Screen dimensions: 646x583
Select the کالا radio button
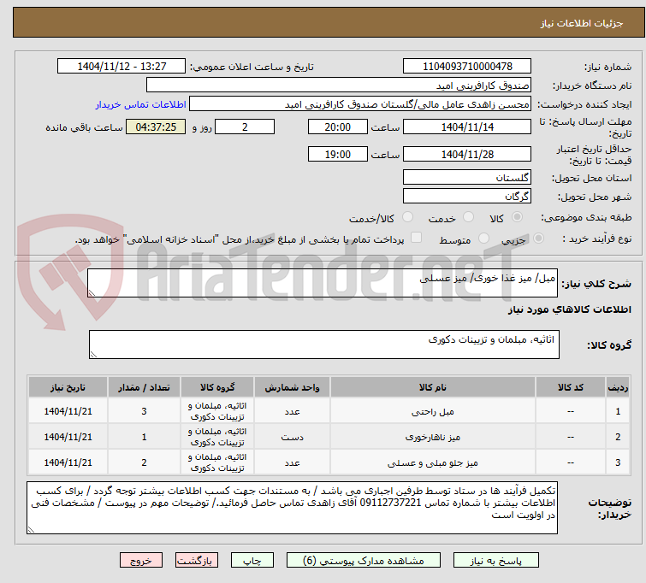pyautogui.click(x=517, y=216)
